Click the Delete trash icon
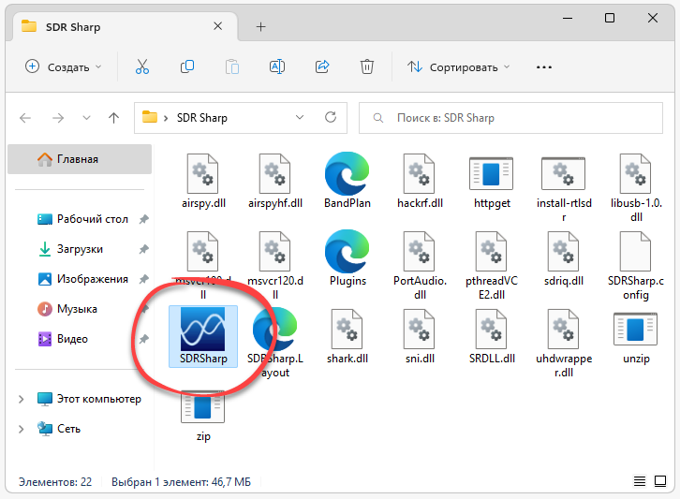680x499 pixels. tap(367, 66)
